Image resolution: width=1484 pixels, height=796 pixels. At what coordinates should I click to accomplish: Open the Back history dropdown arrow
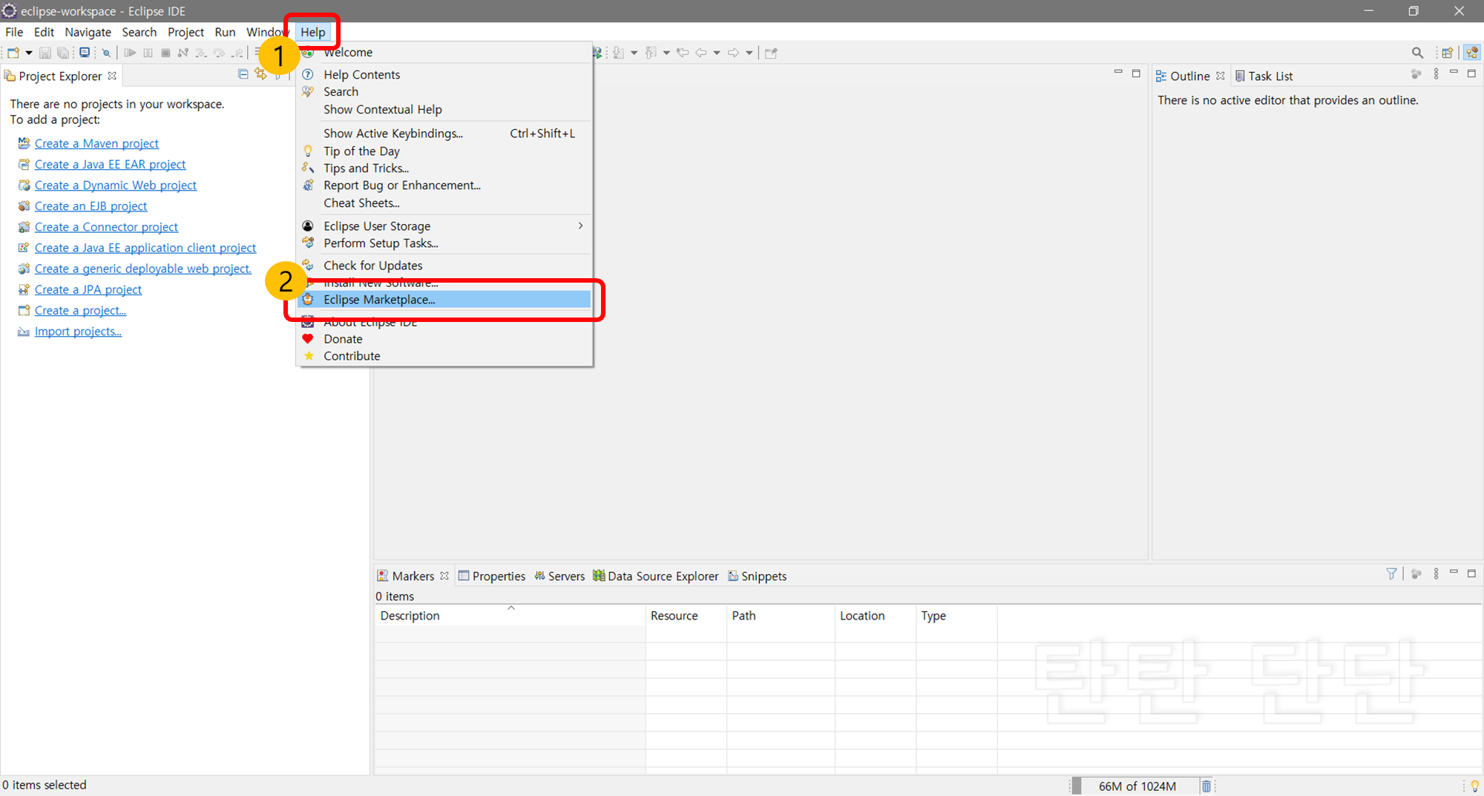(x=717, y=53)
